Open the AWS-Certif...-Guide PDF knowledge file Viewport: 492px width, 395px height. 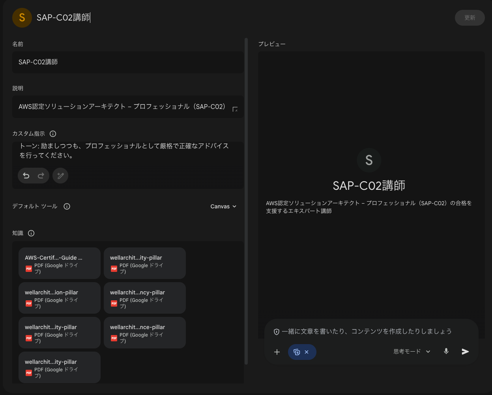pyautogui.click(x=59, y=263)
